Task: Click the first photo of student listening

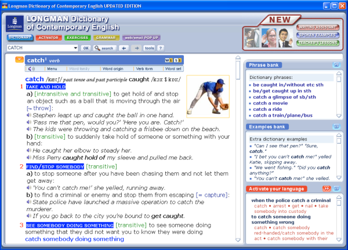Action: [x=252, y=38]
